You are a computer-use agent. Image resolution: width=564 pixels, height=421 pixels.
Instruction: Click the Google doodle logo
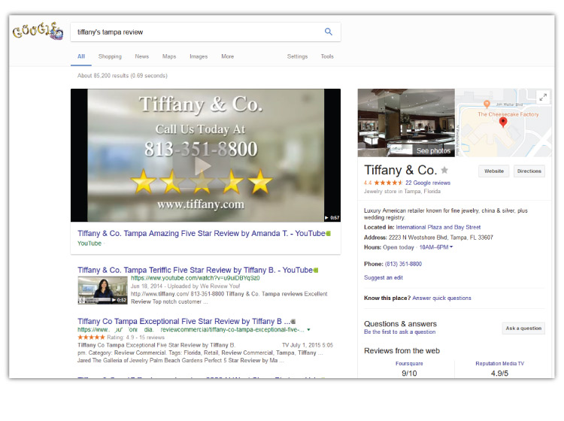tap(38, 31)
